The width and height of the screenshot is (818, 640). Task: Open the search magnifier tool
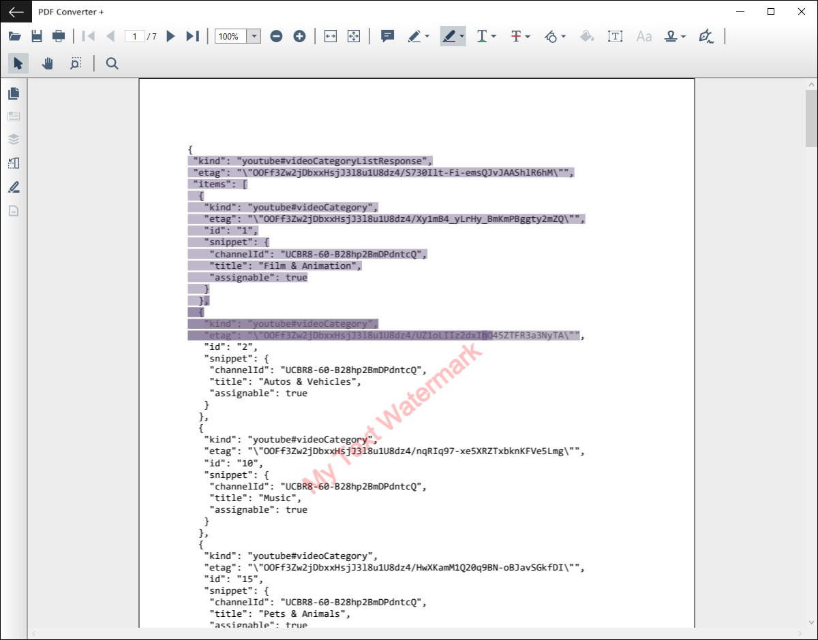[x=112, y=63]
